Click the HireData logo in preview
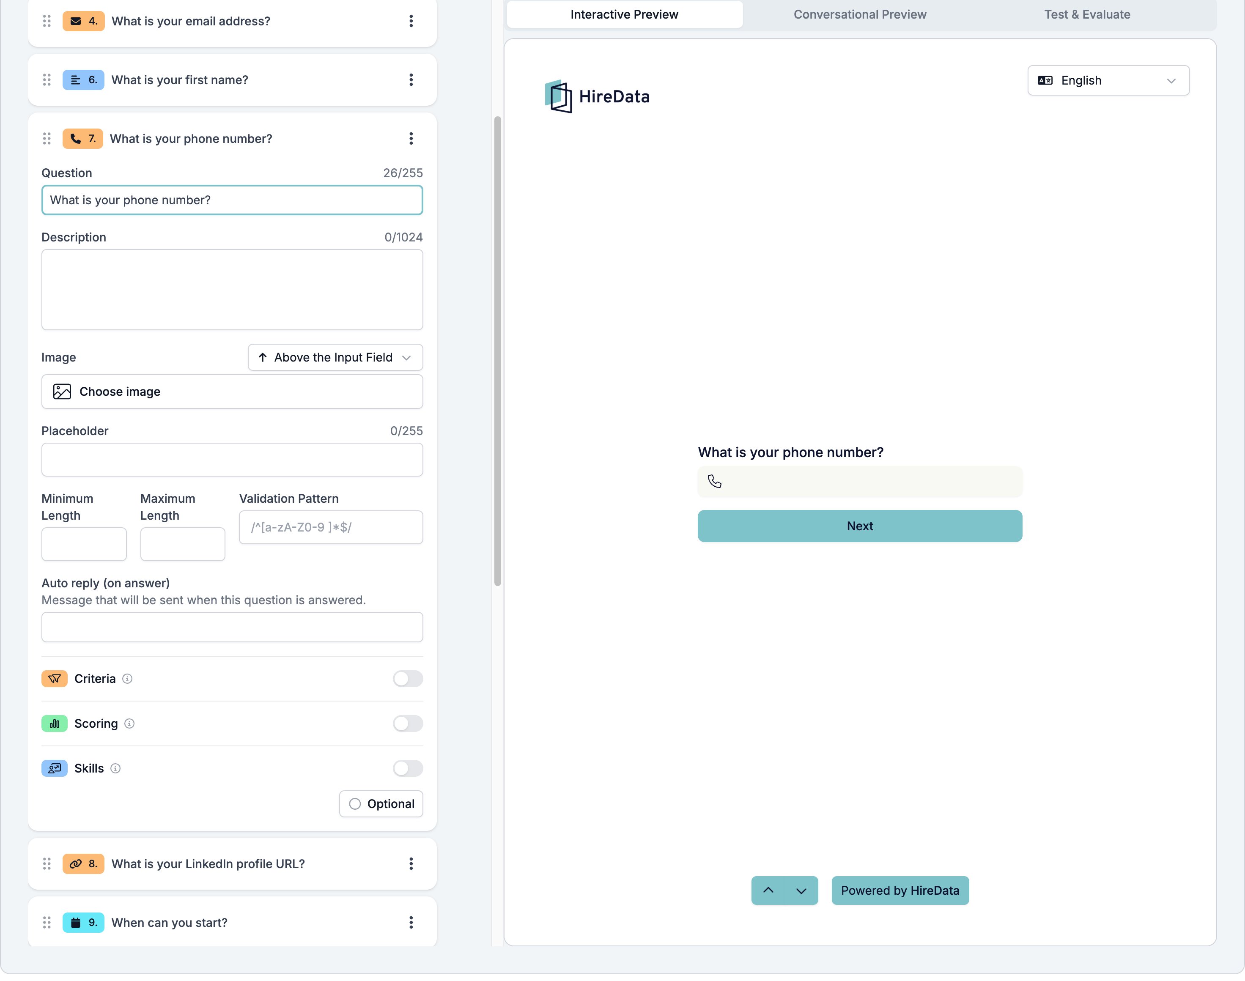Image resolution: width=1245 pixels, height=981 pixels. tap(597, 96)
